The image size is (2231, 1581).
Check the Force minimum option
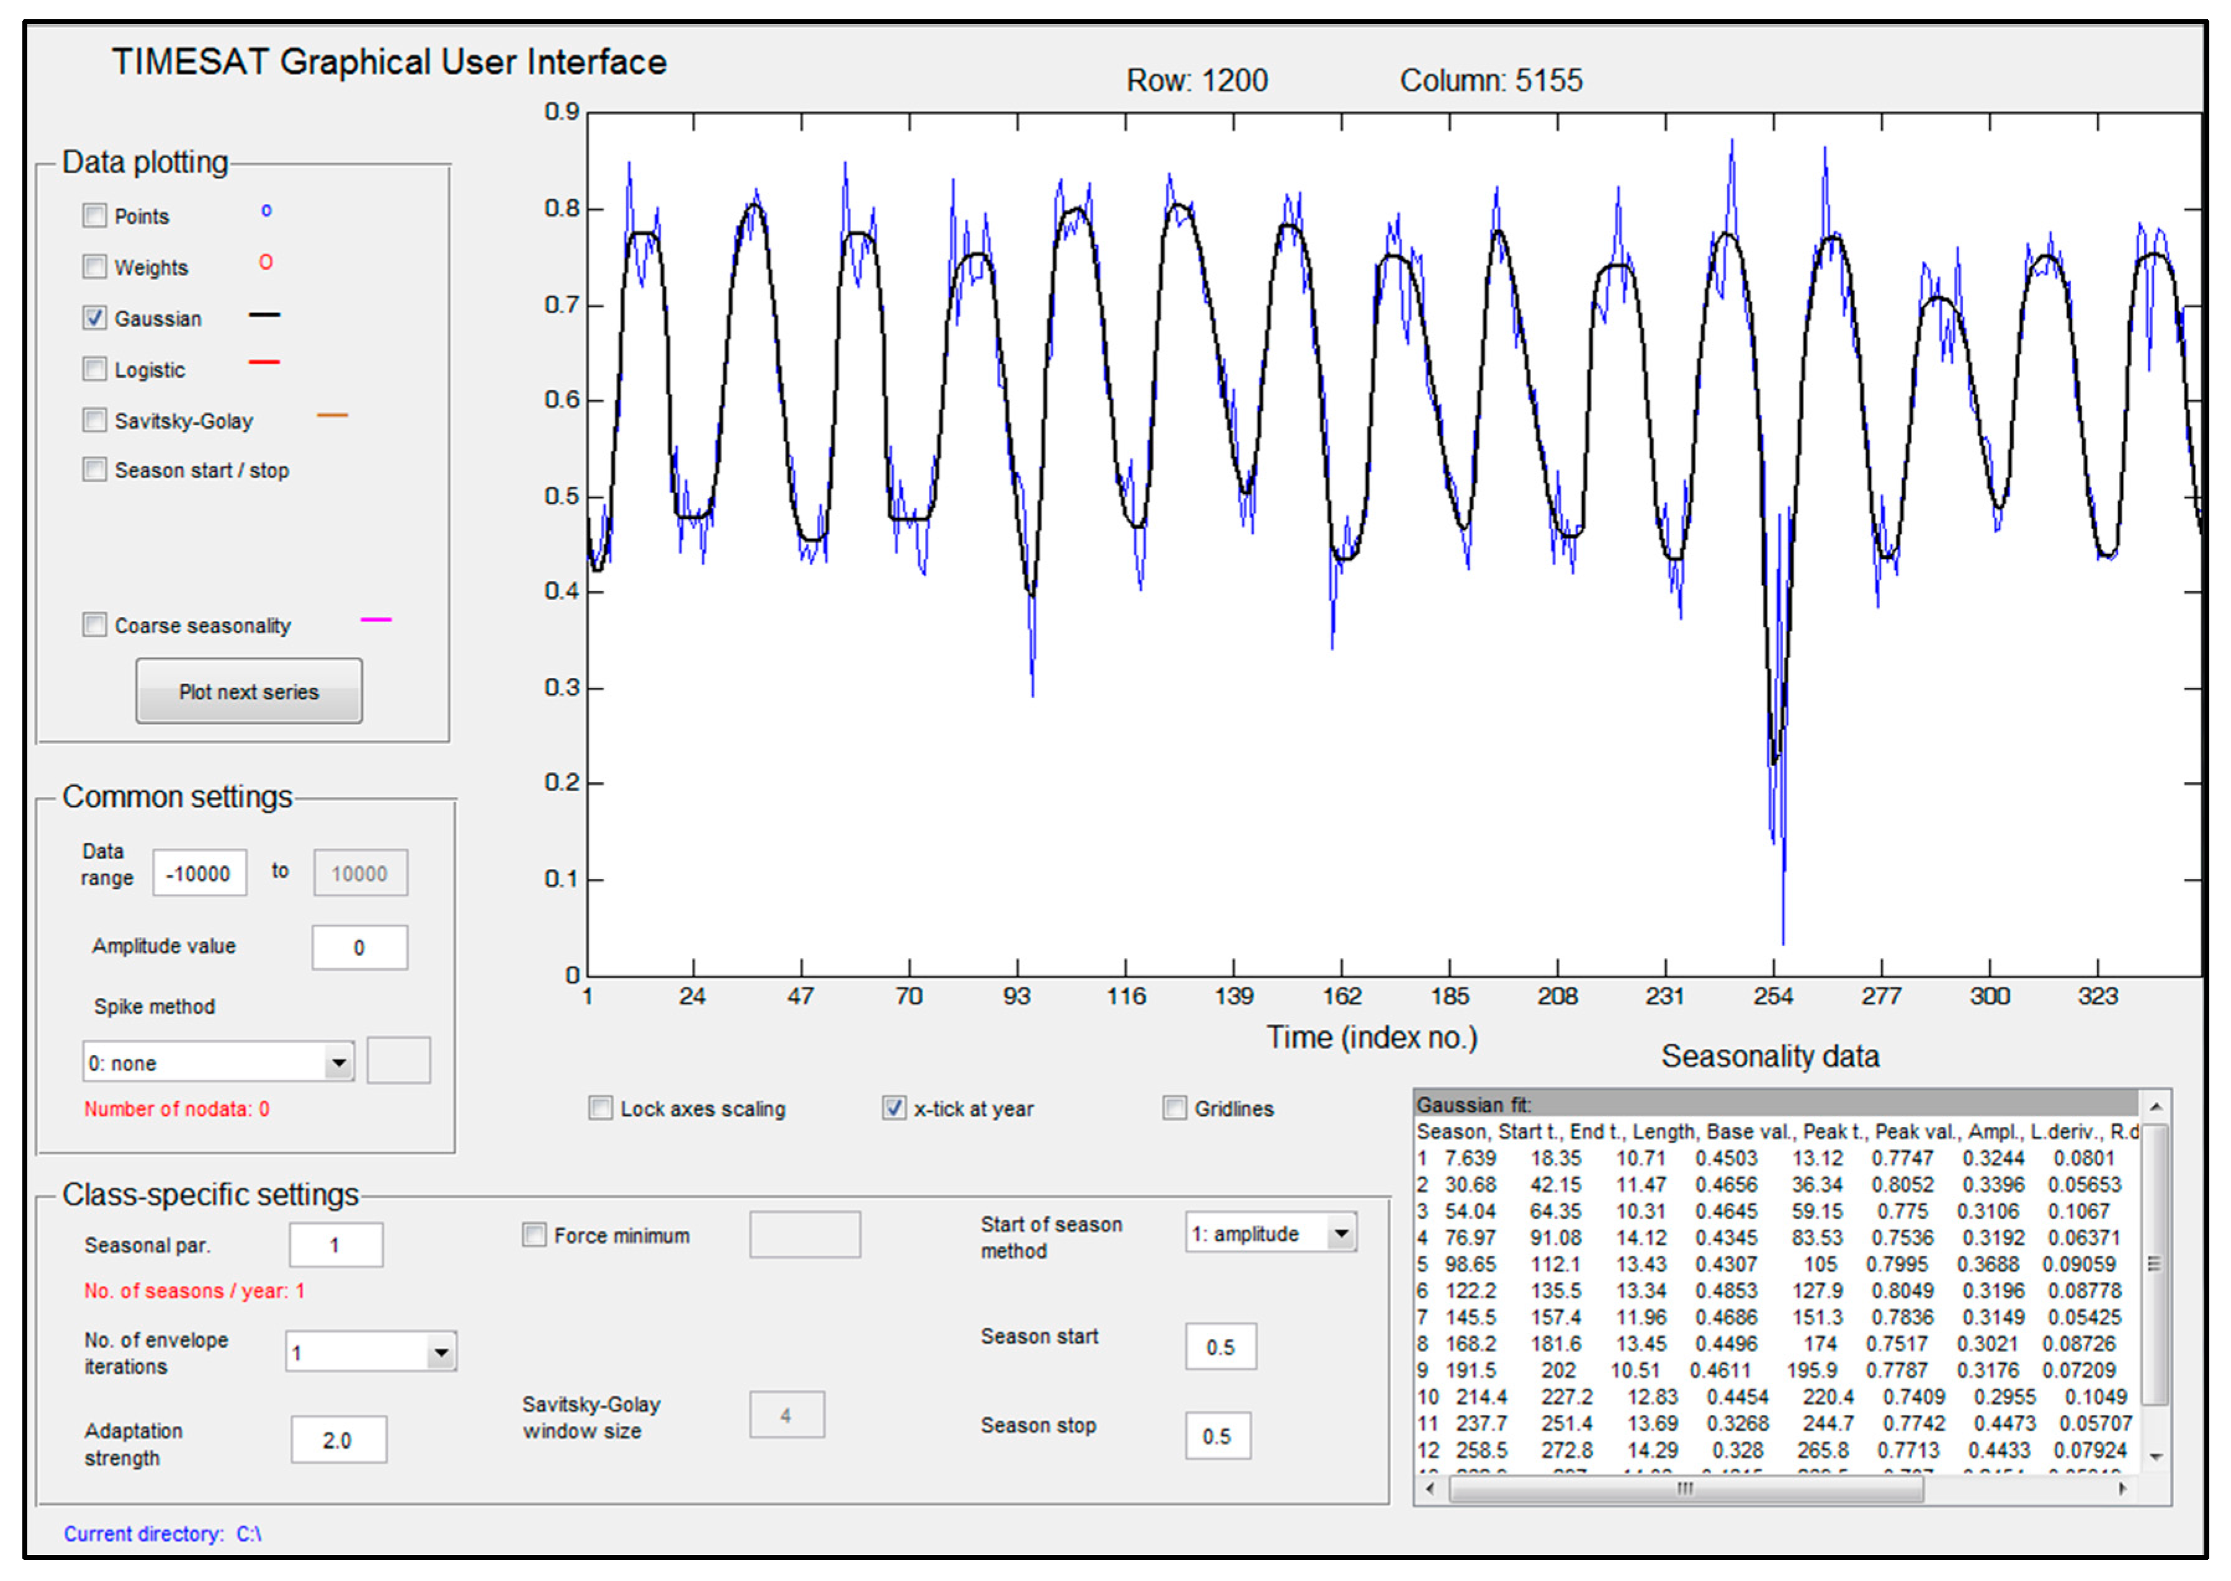click(x=534, y=1236)
